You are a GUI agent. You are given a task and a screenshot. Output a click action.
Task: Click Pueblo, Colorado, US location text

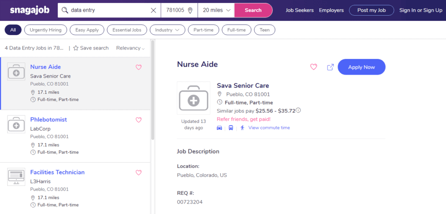click(x=202, y=175)
